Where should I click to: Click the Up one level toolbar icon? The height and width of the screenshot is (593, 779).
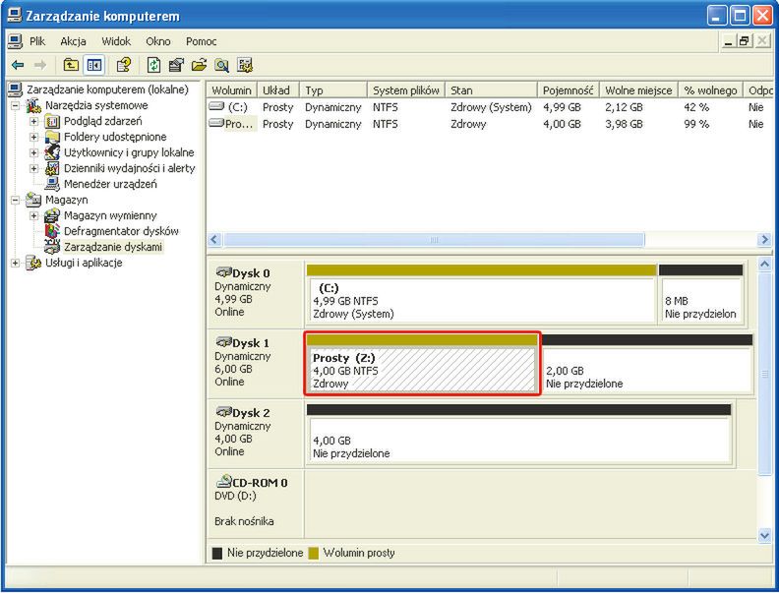tap(71, 65)
